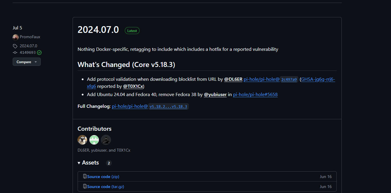The image size is (391, 193).
Task: Click the 2c497a9 commit reference
Action: (x=289, y=79)
